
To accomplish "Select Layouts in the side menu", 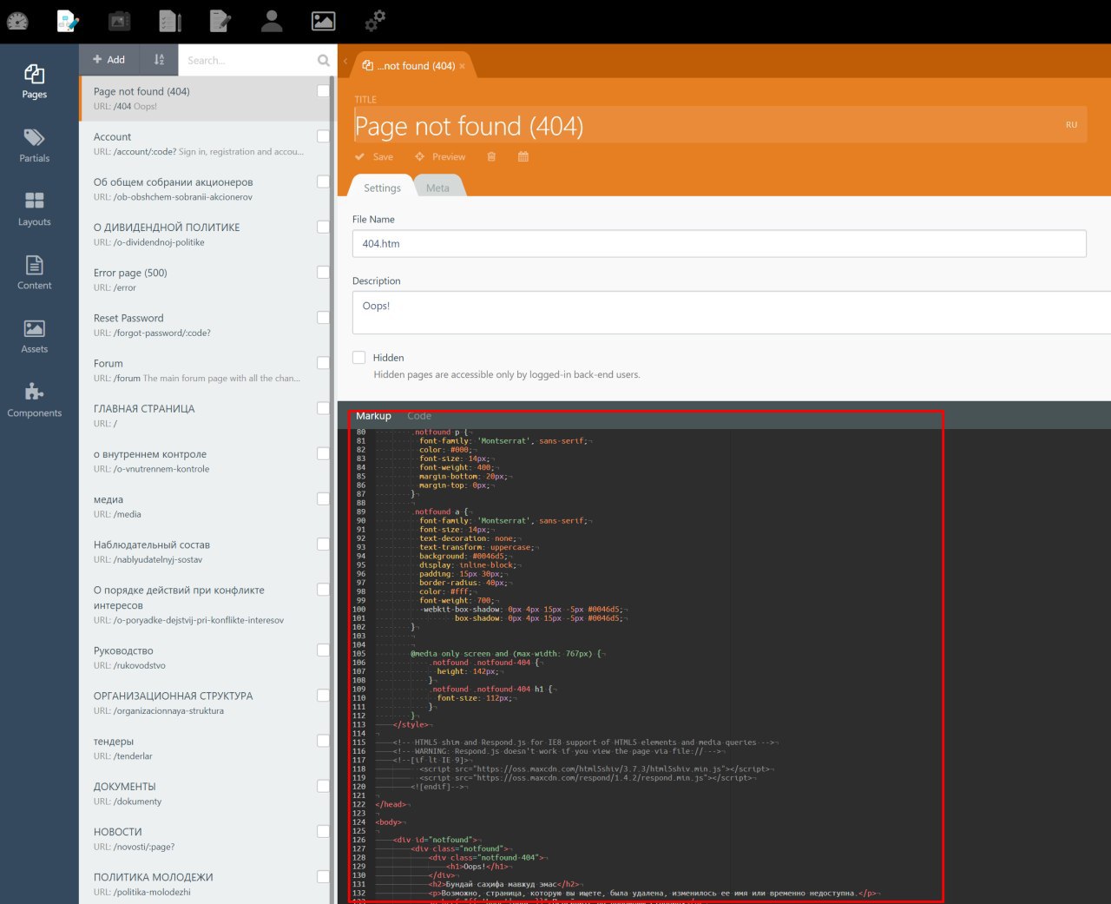I will (x=35, y=209).
